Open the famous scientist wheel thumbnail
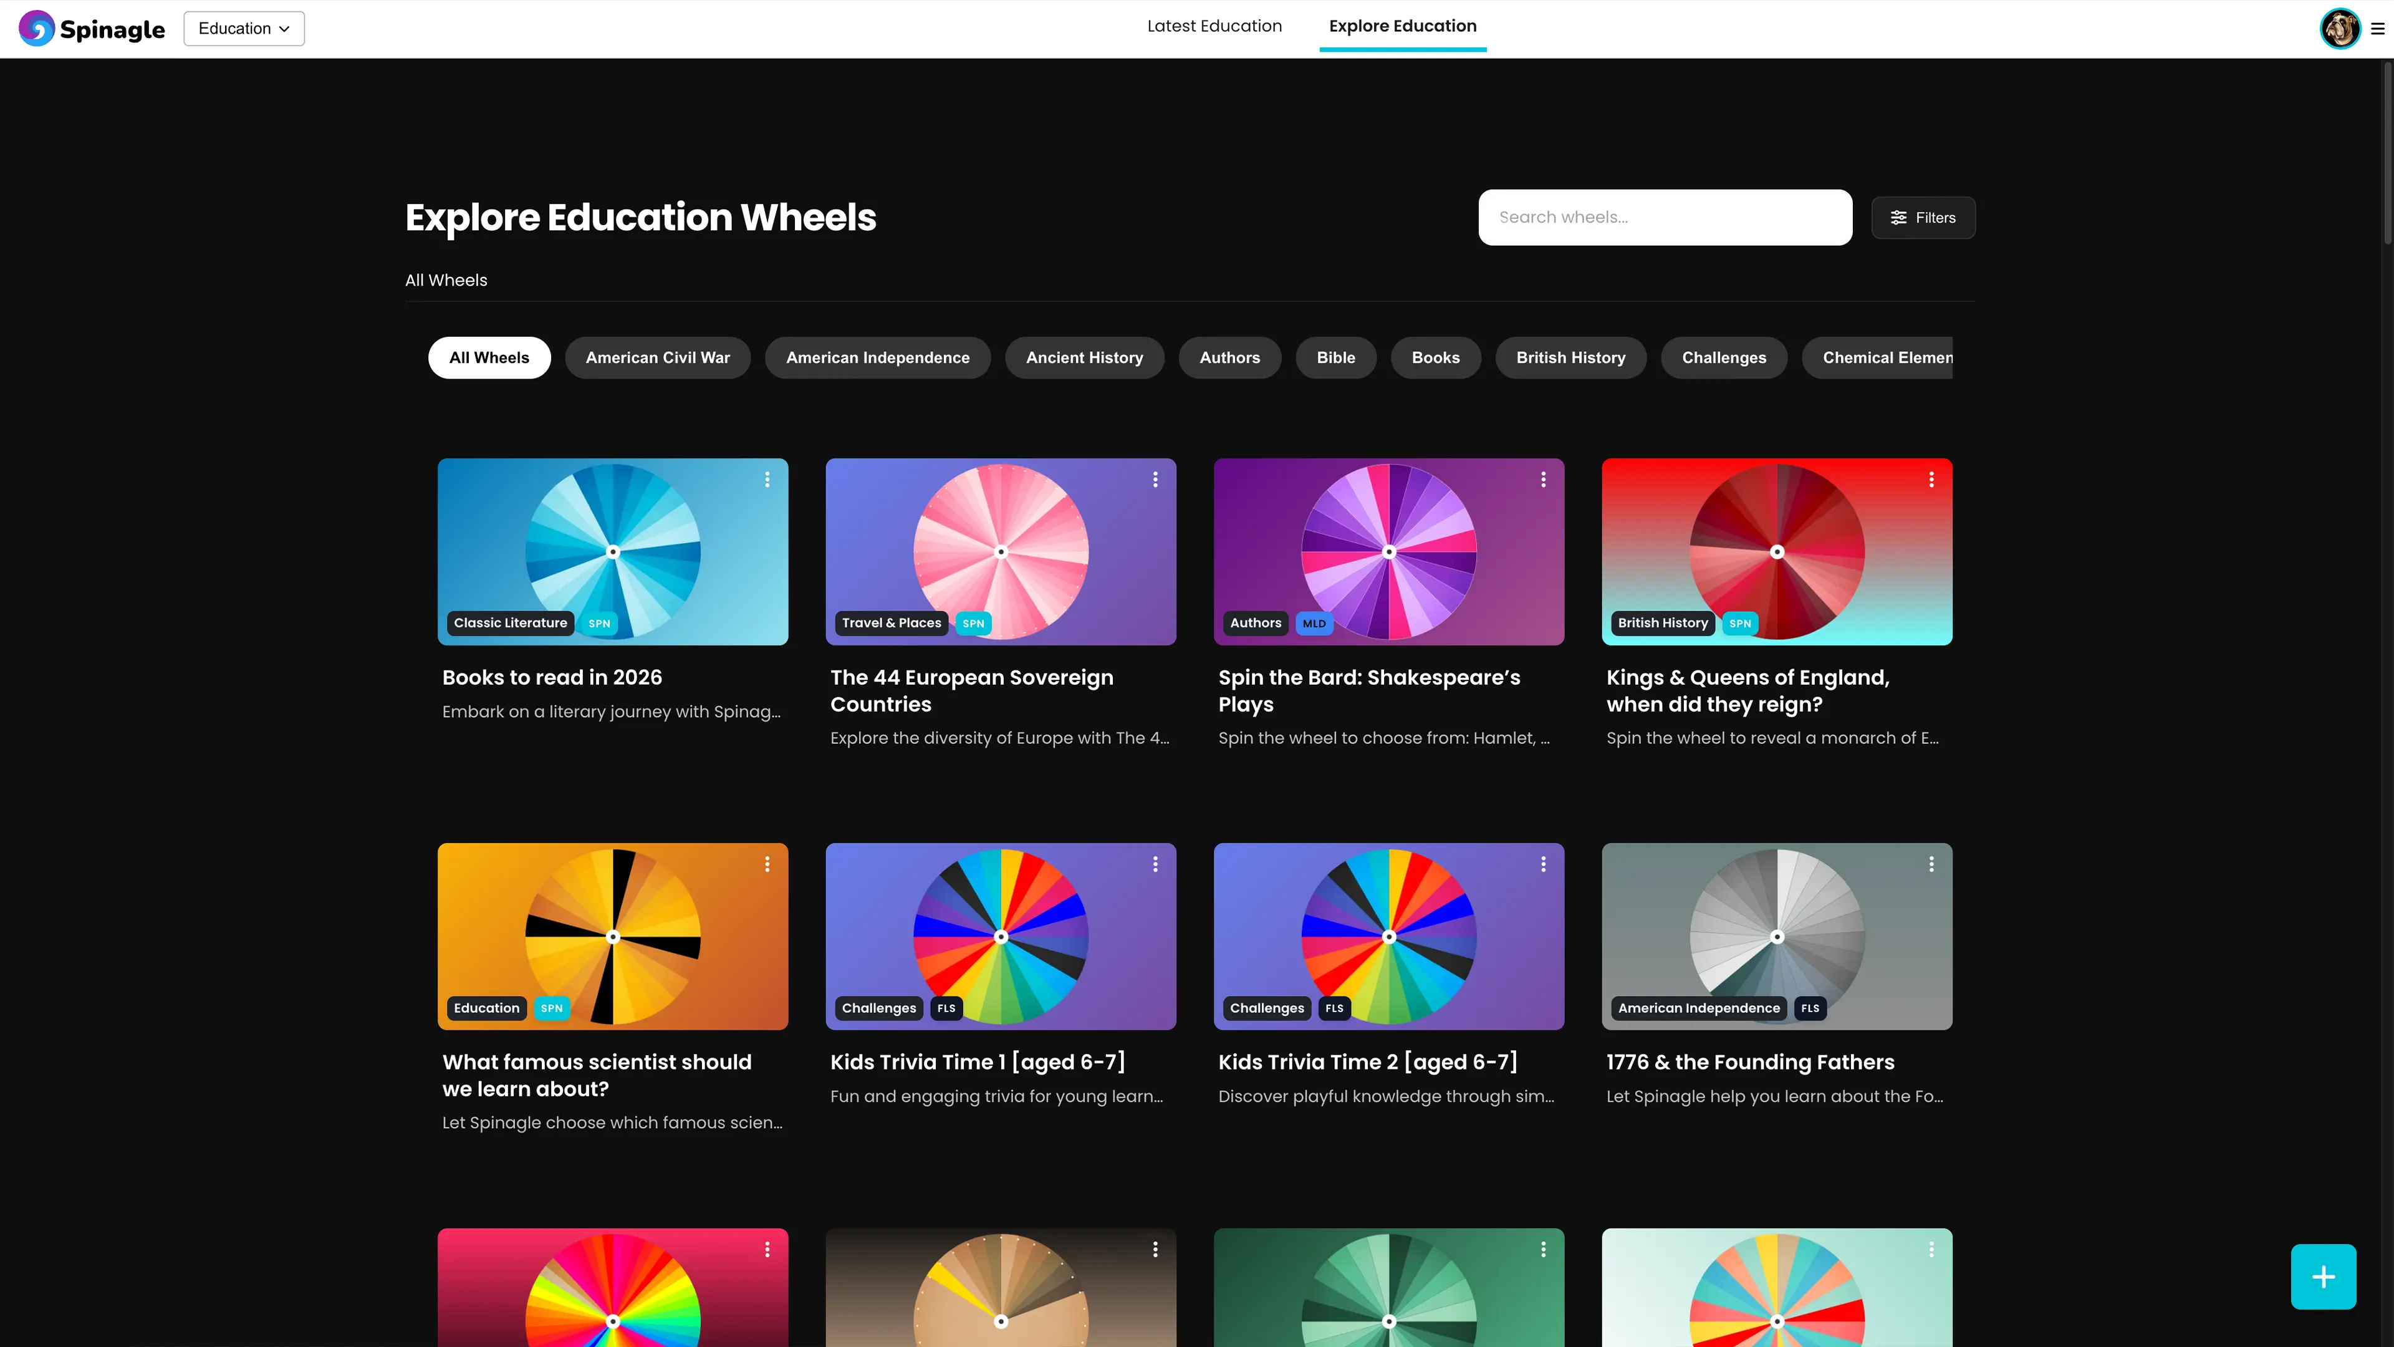Viewport: 2394px width, 1347px height. click(x=612, y=936)
